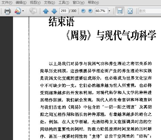The image size is (161, 140).
Task: Open the 文件(F) menu
Action: [x=7, y=3]
